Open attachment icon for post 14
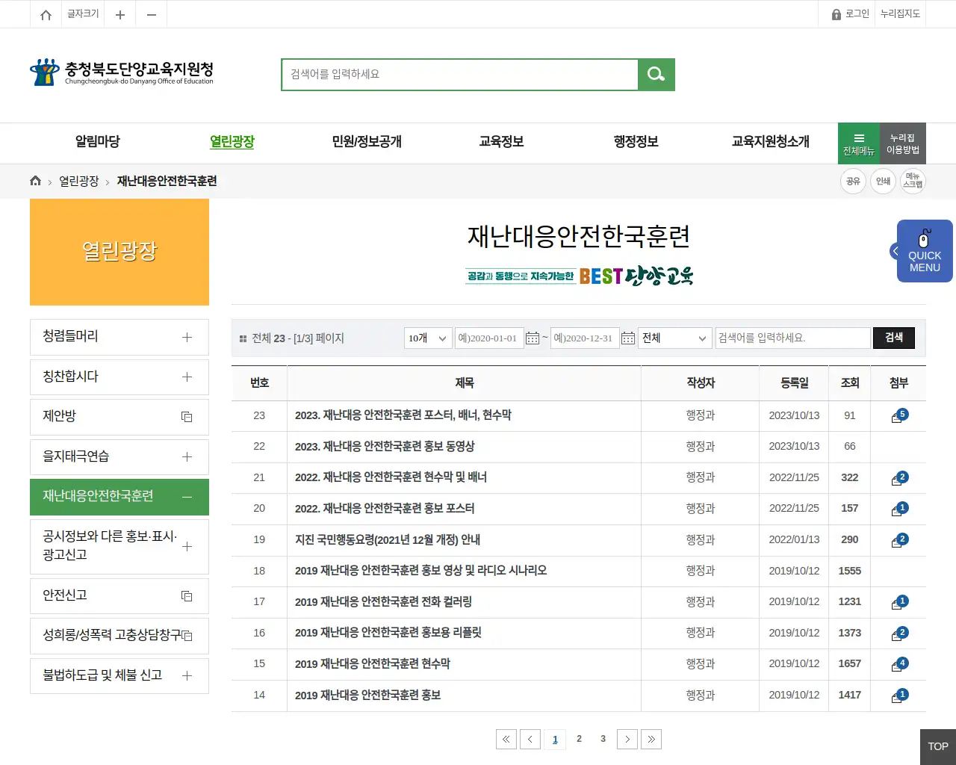 (899, 696)
